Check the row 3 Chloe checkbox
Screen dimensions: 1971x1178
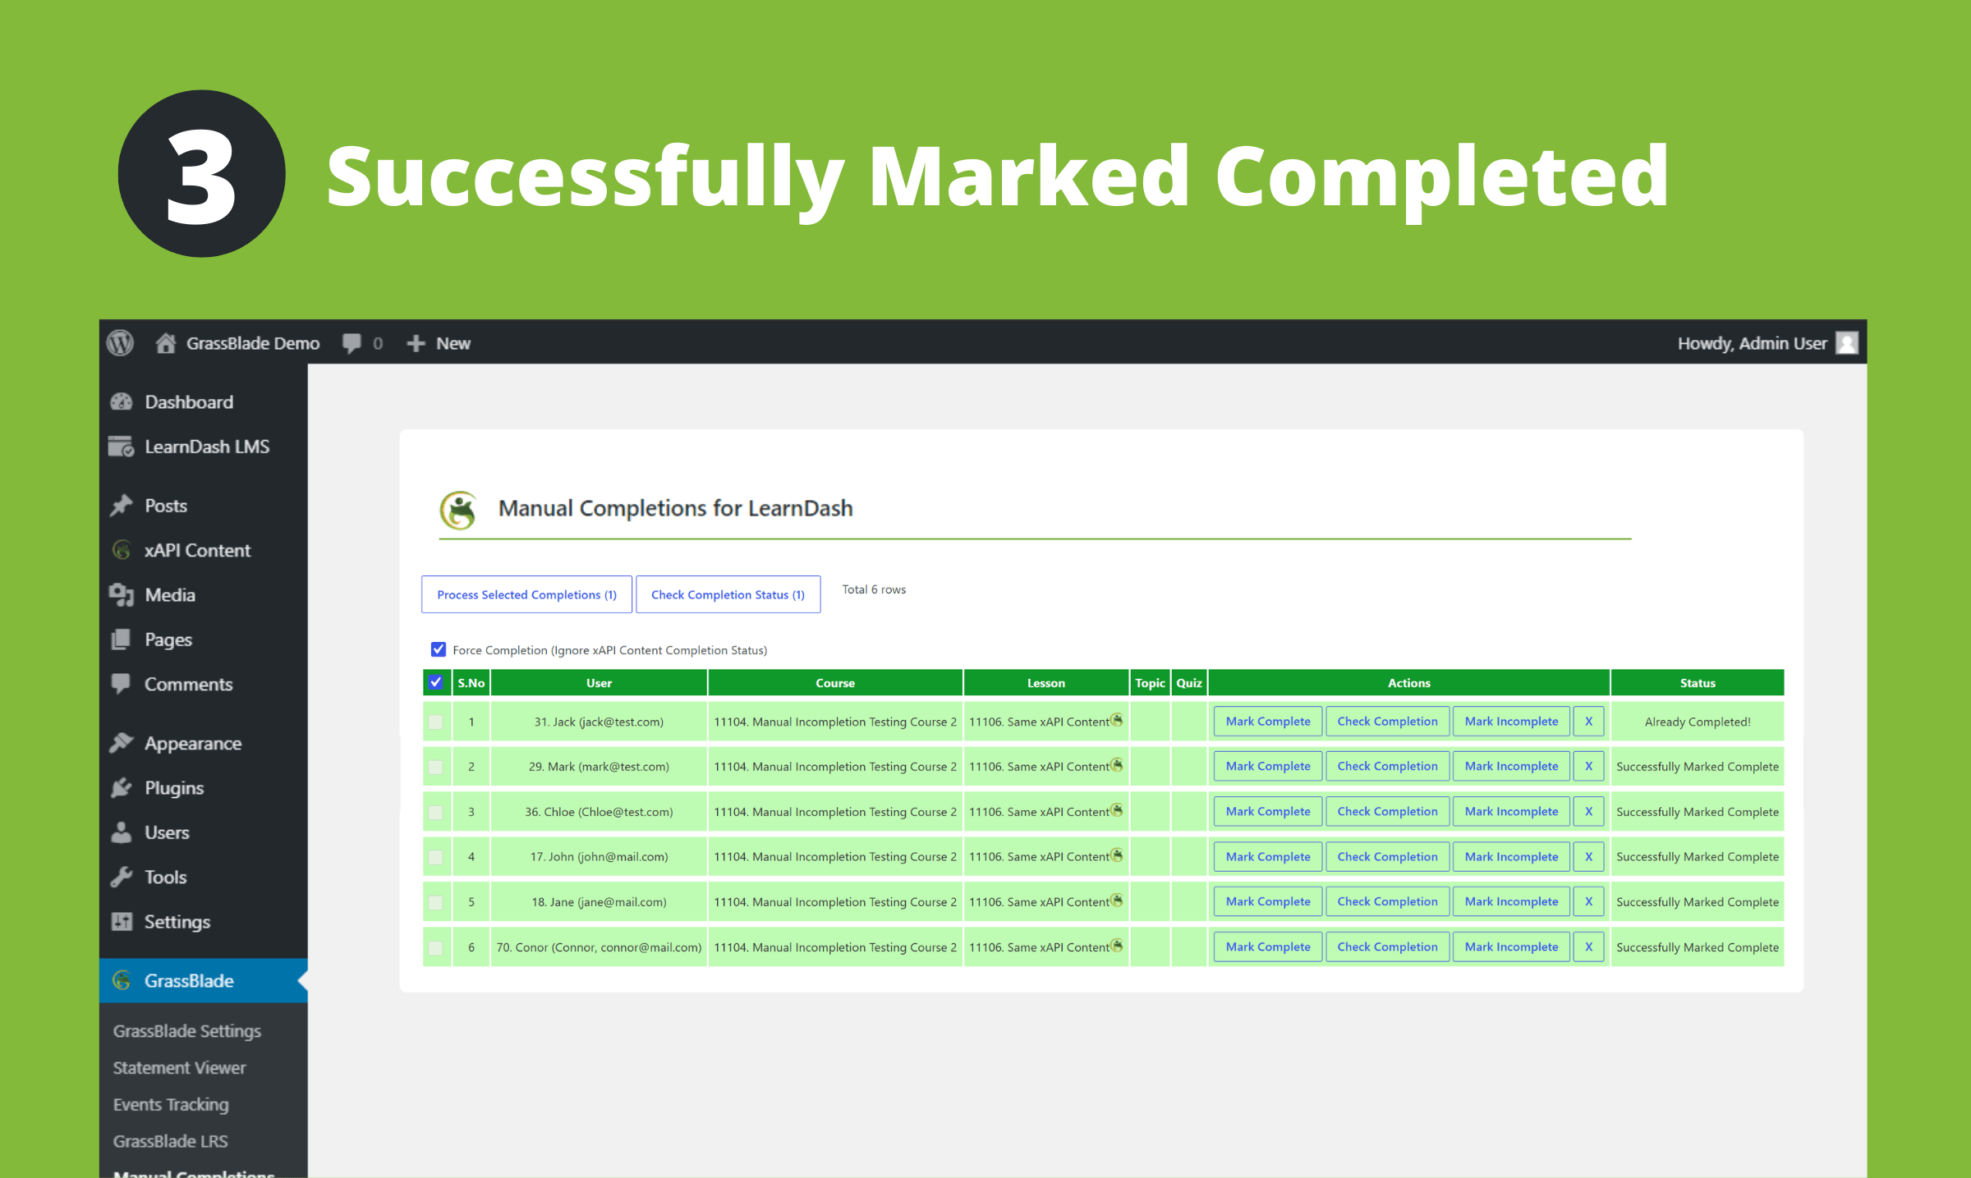tap(436, 812)
